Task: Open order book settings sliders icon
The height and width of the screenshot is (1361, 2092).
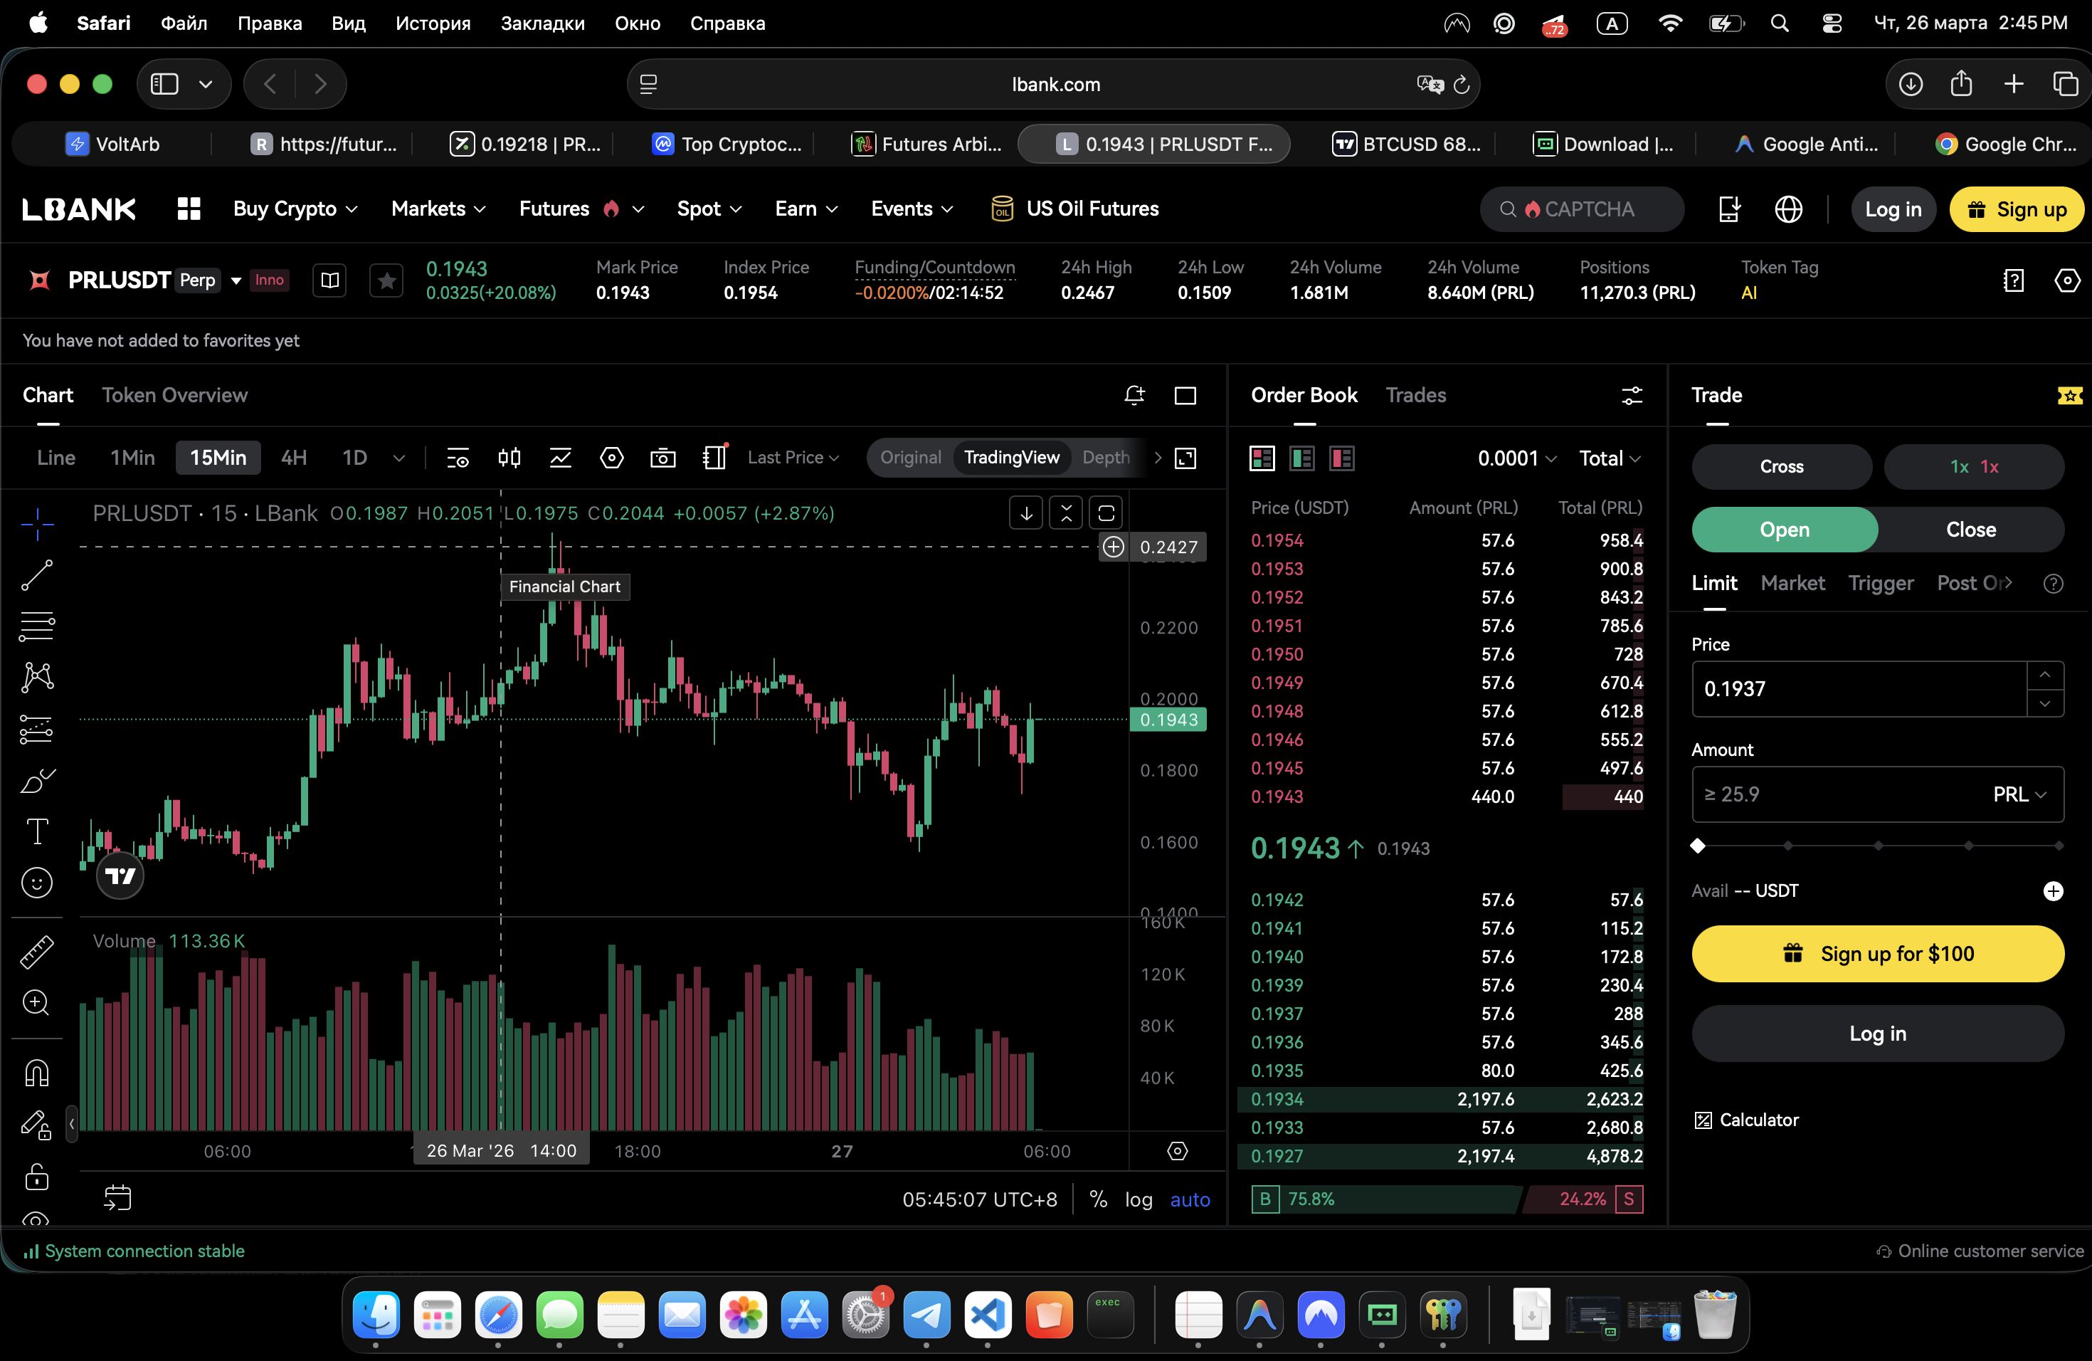Action: coord(1632,396)
